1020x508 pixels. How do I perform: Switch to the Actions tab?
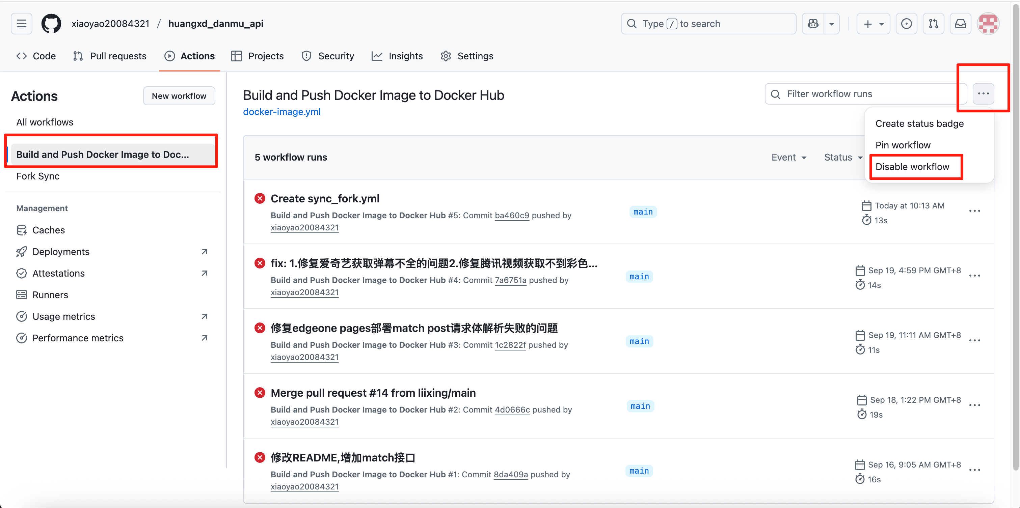click(190, 56)
